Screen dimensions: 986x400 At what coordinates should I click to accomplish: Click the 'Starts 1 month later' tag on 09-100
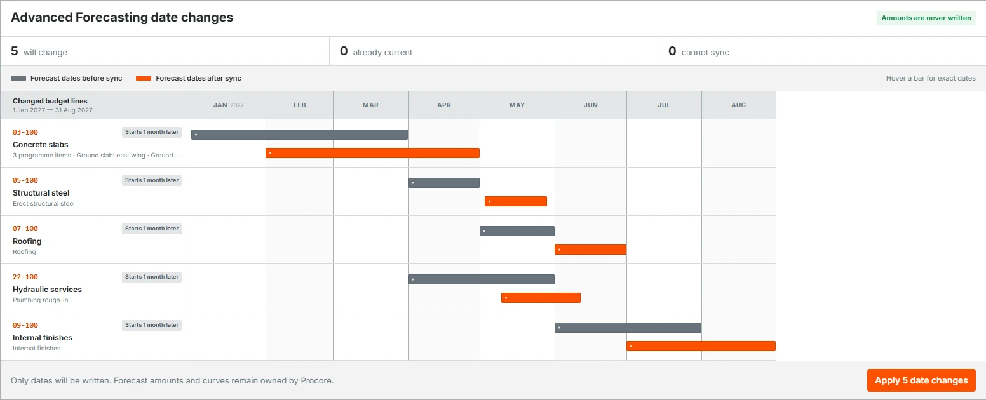tap(152, 325)
